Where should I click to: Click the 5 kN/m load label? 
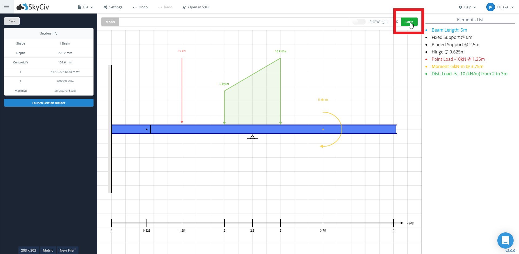pos(224,84)
